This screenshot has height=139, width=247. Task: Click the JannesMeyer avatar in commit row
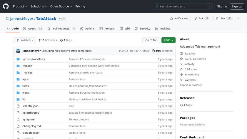coord(18,51)
